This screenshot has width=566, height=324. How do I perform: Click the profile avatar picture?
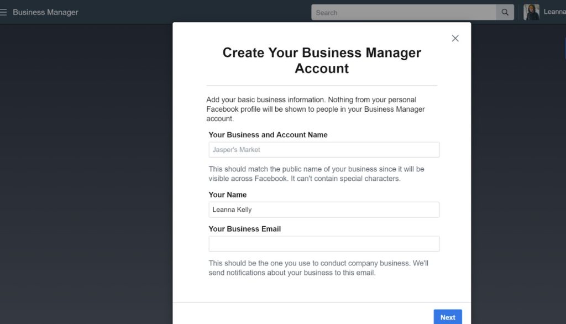point(531,12)
